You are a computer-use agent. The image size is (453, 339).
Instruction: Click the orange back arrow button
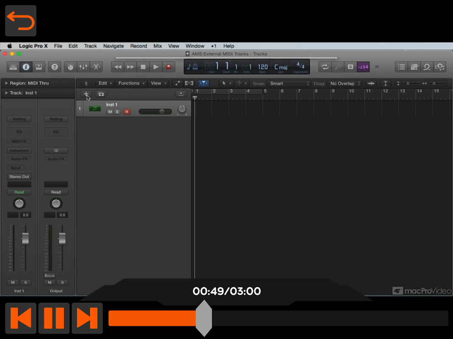pyautogui.click(x=21, y=21)
